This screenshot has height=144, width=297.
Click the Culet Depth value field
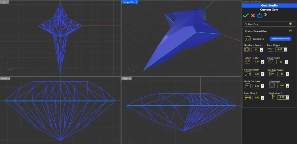(282, 86)
